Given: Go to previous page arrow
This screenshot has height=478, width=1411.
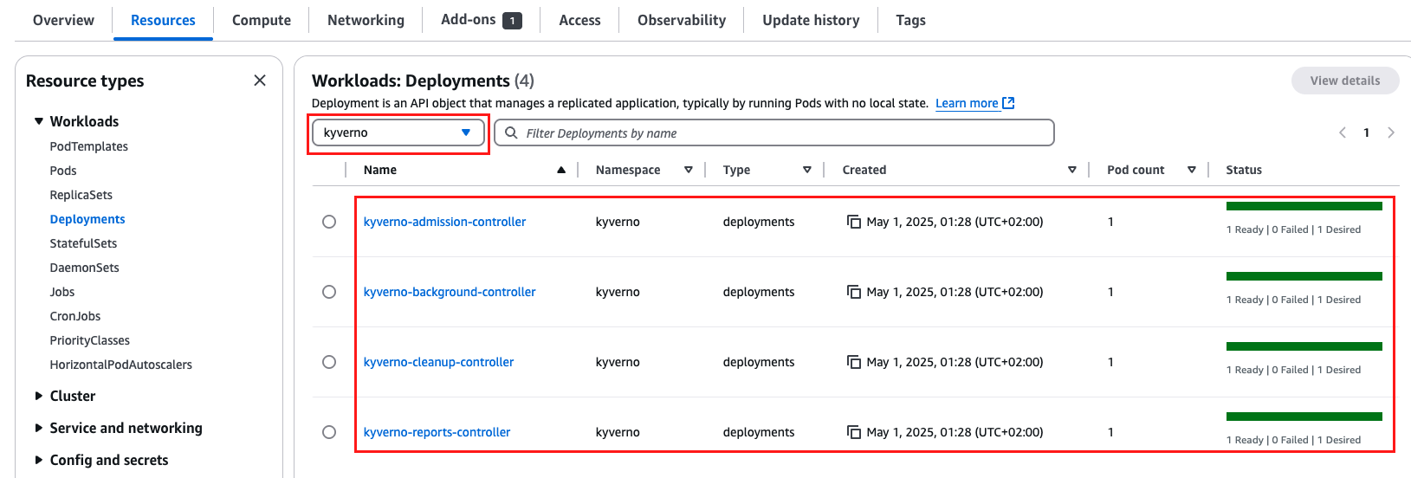Looking at the screenshot, I should [1343, 132].
